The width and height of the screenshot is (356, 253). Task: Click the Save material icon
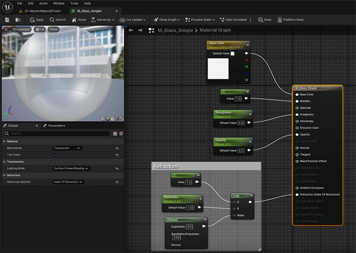pos(7,20)
